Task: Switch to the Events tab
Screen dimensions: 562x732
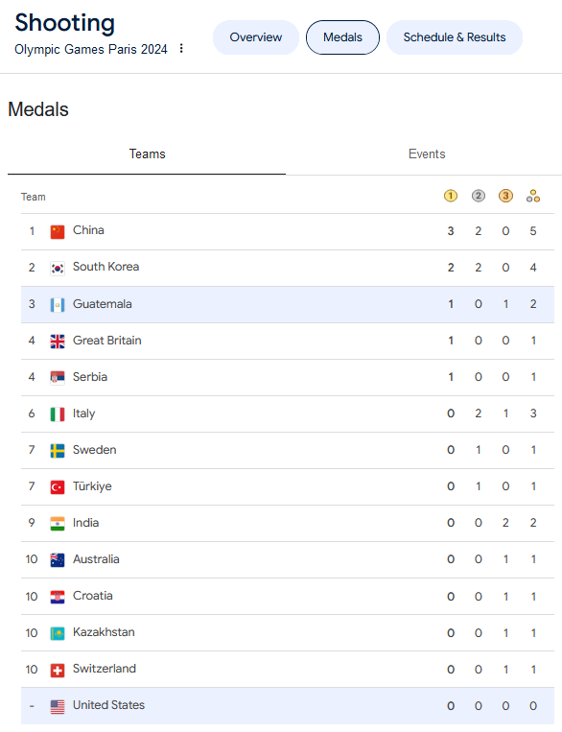Action: (x=427, y=154)
